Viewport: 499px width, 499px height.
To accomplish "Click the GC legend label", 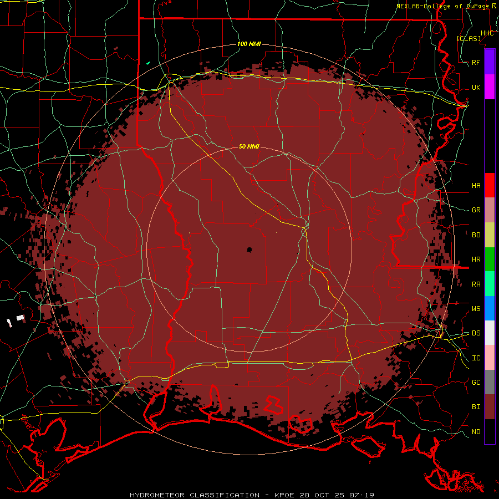I will click(476, 382).
